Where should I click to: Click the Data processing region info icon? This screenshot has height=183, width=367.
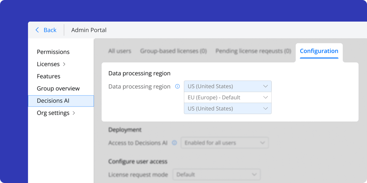(x=178, y=87)
